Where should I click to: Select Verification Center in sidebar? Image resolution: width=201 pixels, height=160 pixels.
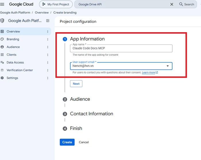tap(25, 70)
